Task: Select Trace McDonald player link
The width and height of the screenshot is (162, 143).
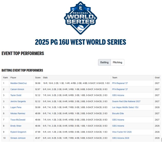Action: pos(18,120)
